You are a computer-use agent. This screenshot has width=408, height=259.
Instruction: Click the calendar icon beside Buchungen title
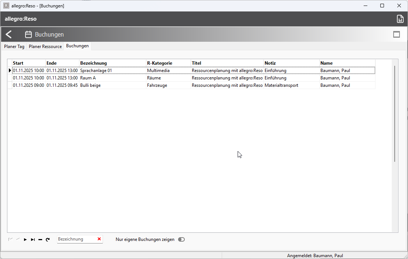pos(28,34)
